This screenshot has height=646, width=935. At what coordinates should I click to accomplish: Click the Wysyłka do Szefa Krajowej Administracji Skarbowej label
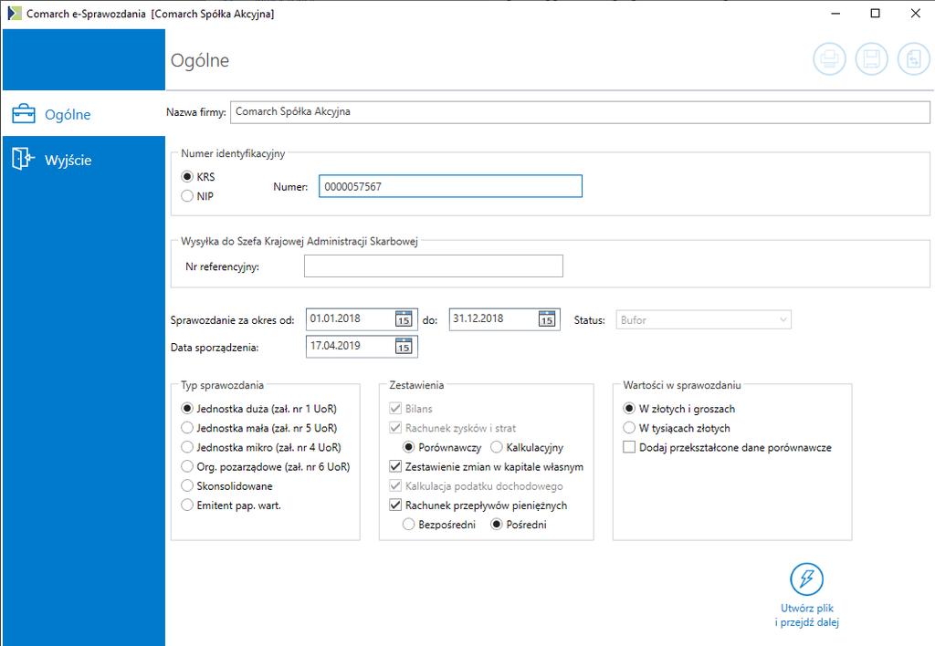(299, 242)
